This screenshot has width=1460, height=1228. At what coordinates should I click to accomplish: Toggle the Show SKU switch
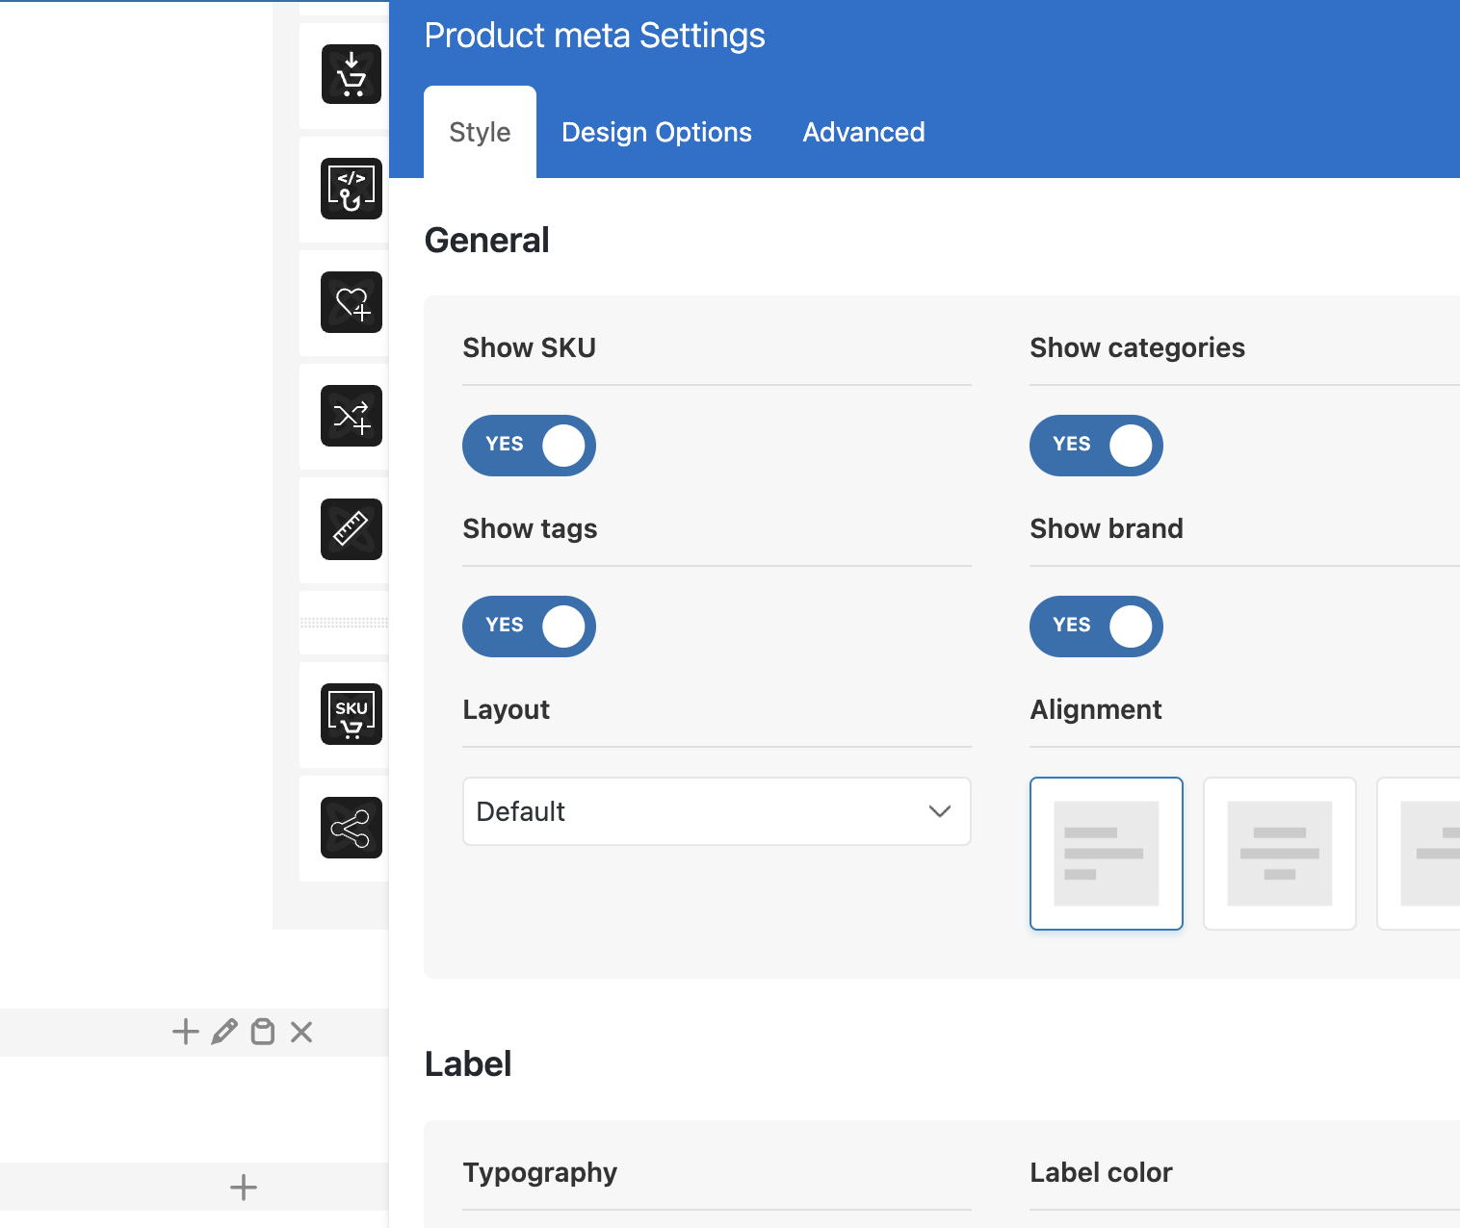[x=529, y=446]
